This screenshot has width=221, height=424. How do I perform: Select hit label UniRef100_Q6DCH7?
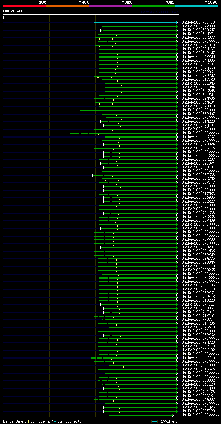click(x=198, y=167)
